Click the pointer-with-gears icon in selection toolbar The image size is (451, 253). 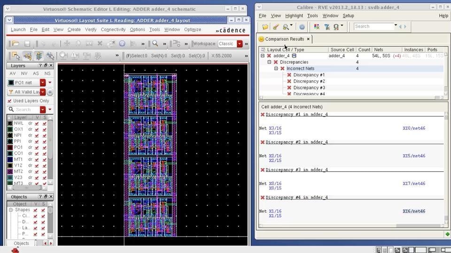(x=50, y=56)
